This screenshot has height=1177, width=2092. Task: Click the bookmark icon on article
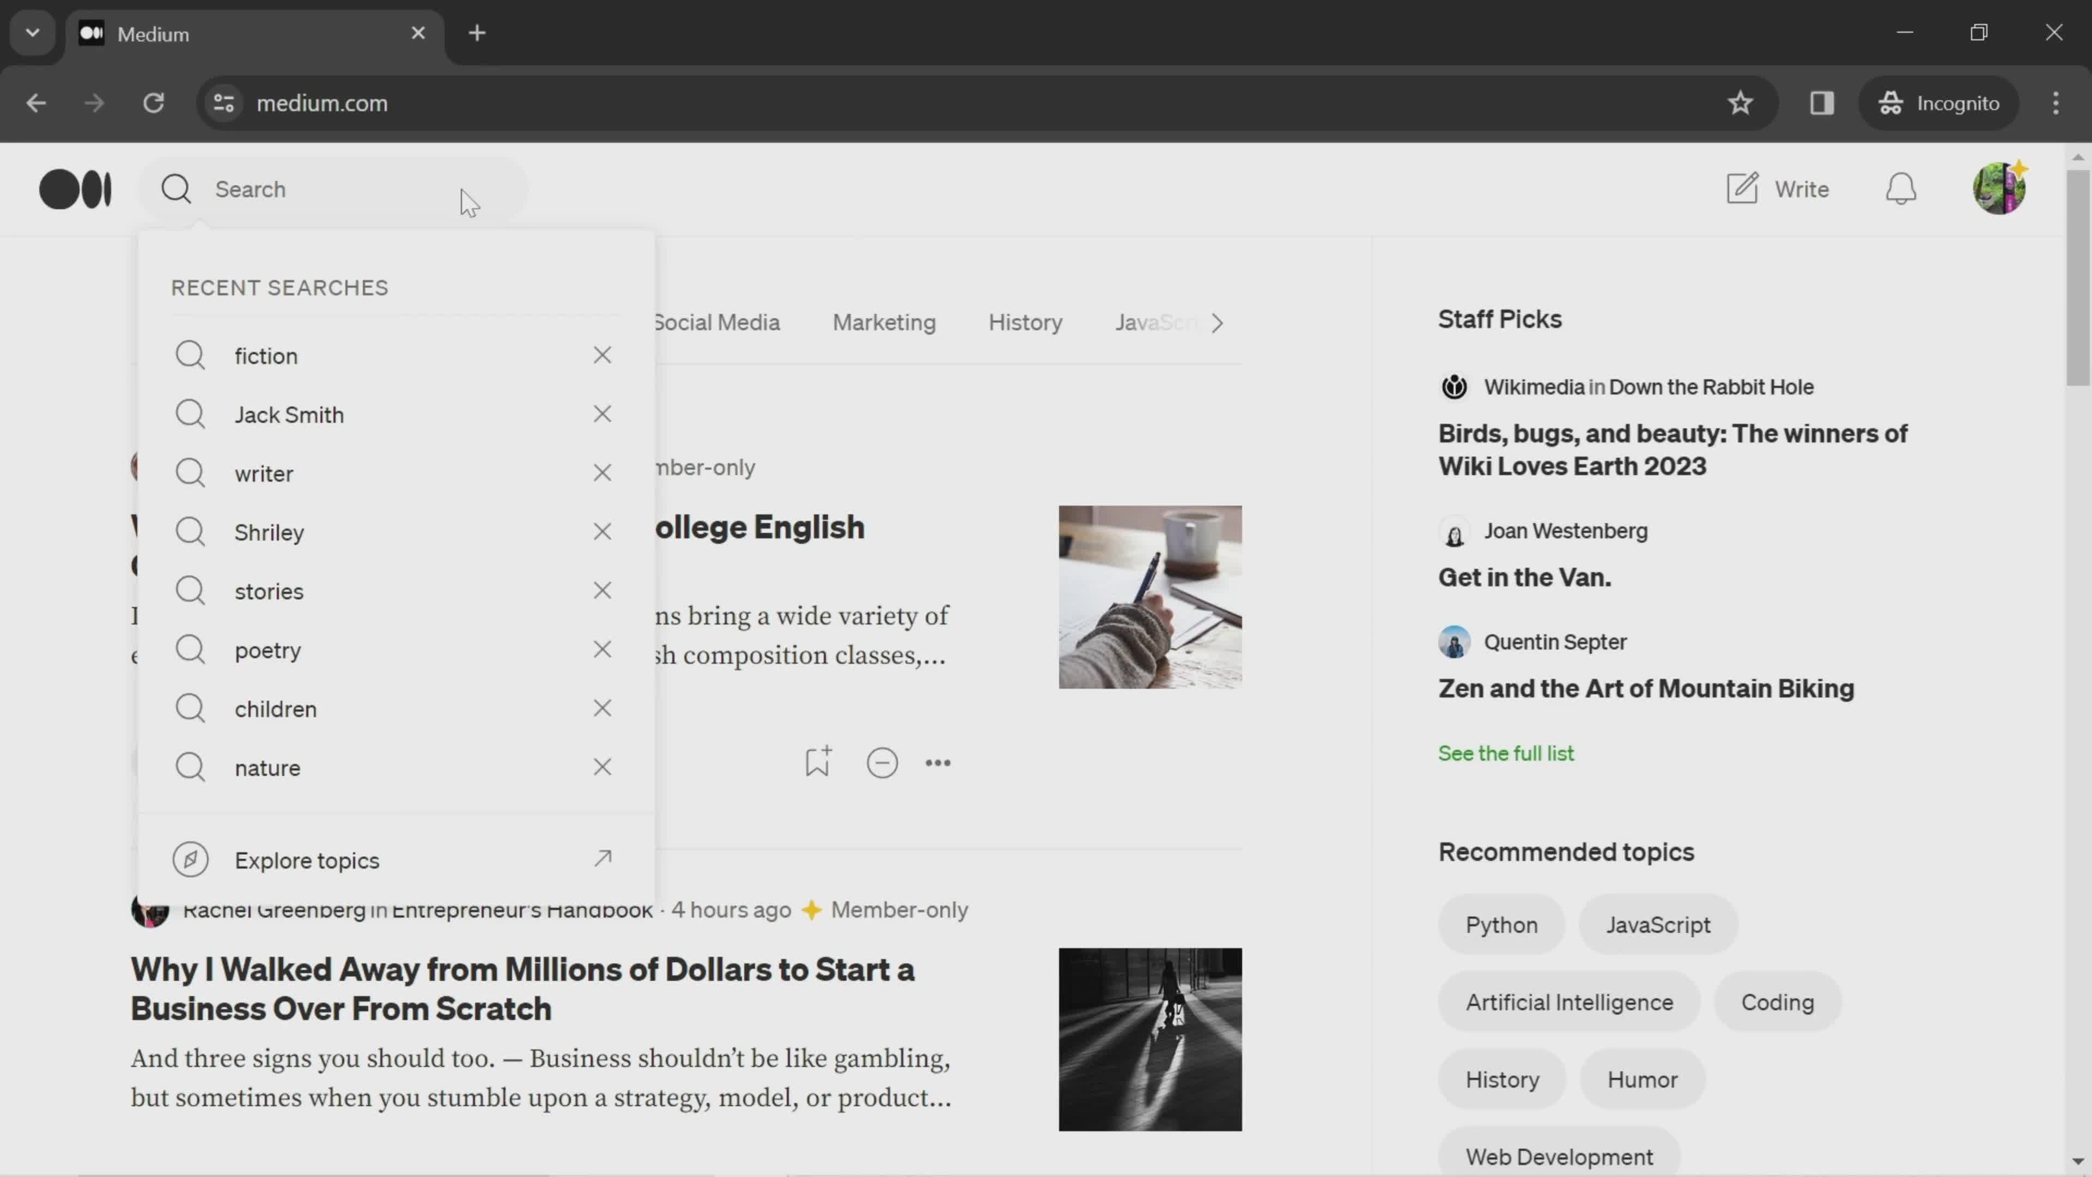819,763
